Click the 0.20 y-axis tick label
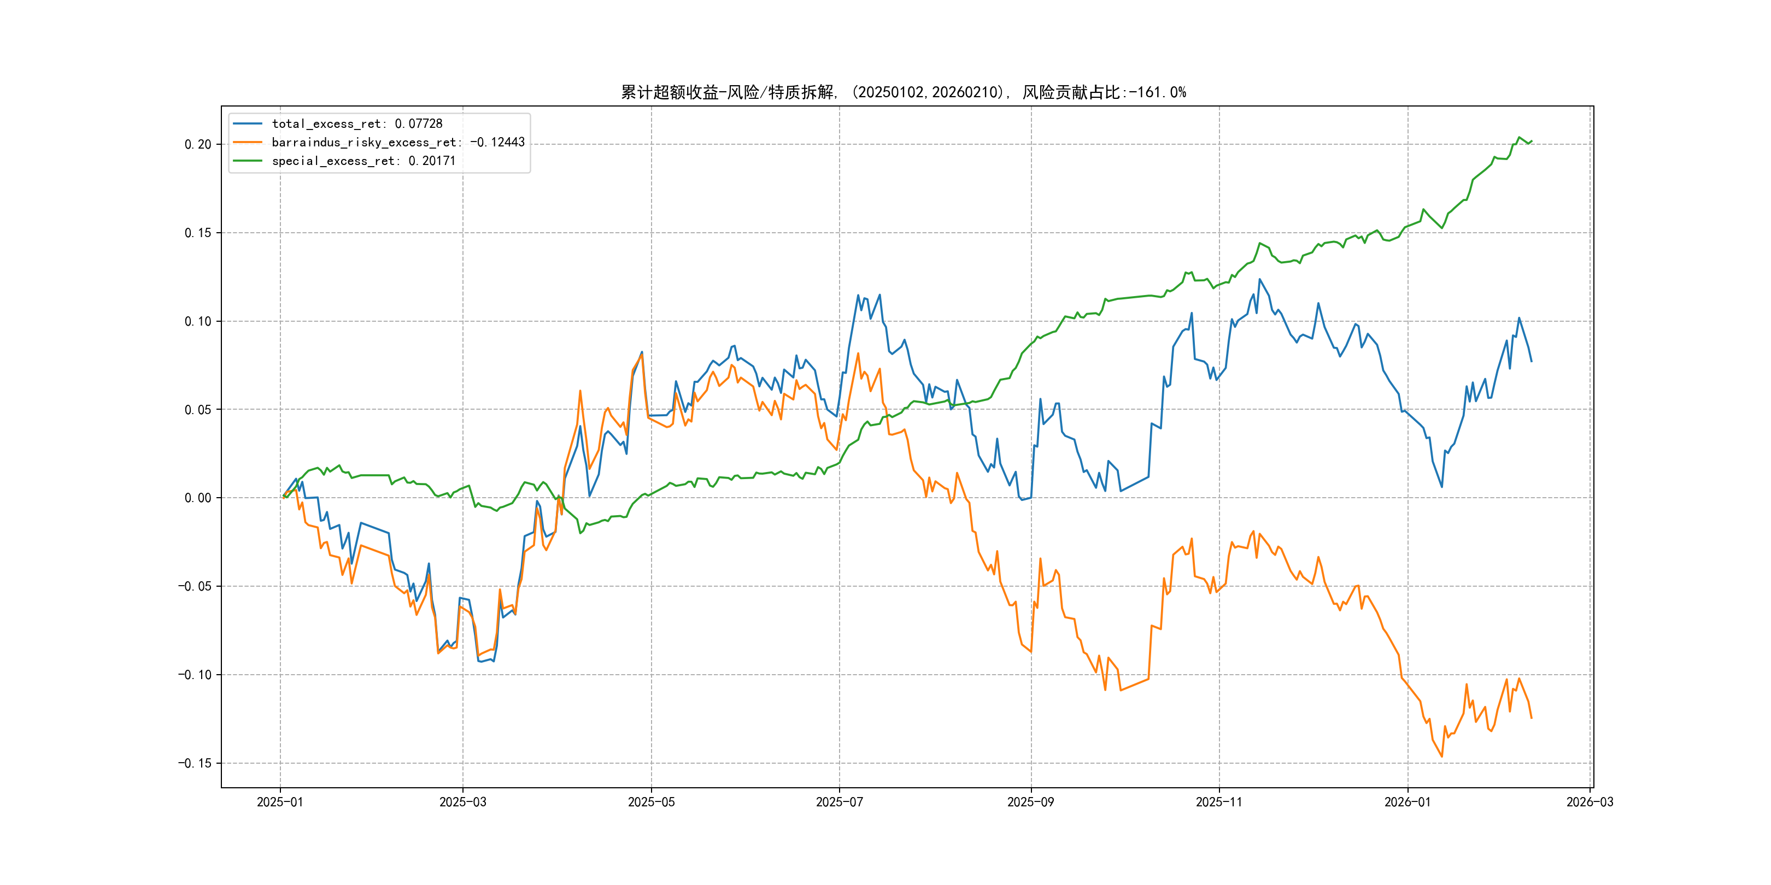This screenshot has width=1771, height=885. point(198,144)
